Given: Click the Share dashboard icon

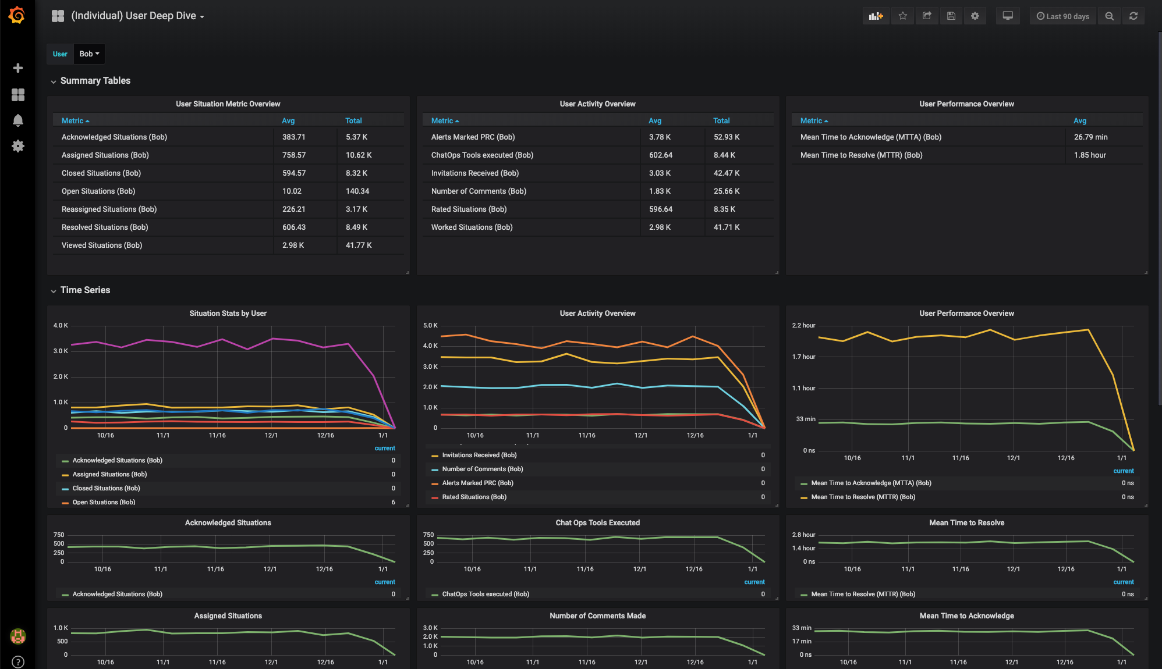Looking at the screenshot, I should pyautogui.click(x=927, y=16).
